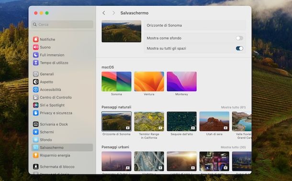Open Tempo di utilizzo label
The width and height of the screenshot is (292, 181).
click(x=54, y=63)
